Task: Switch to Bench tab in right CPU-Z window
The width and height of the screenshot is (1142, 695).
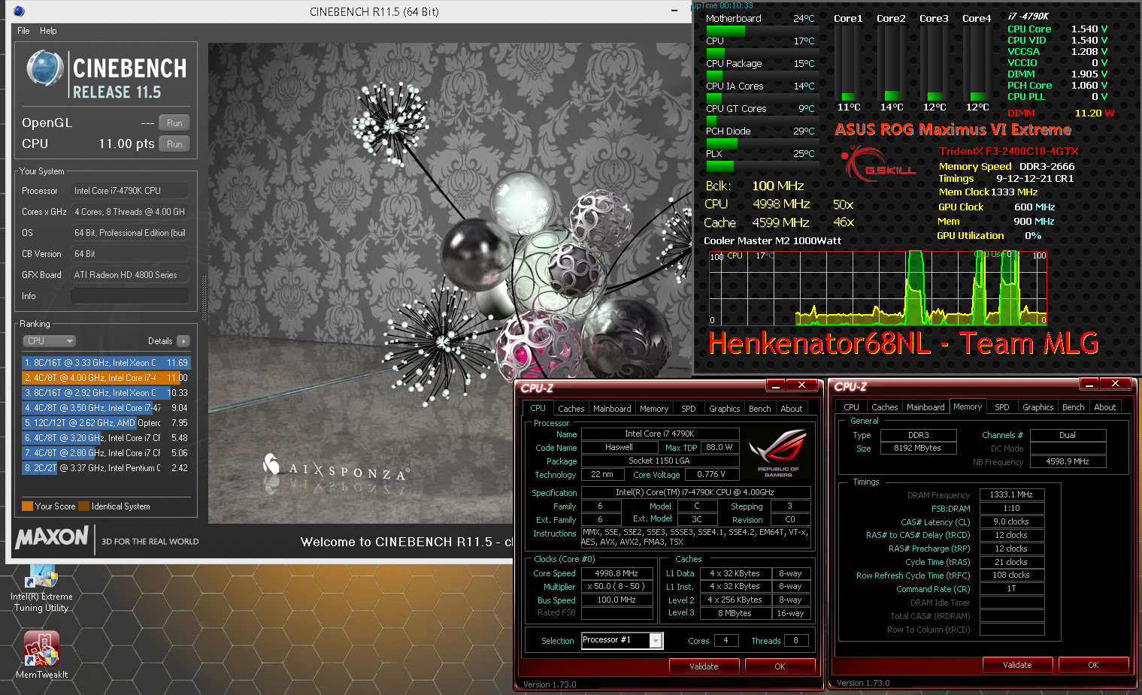Action: point(1074,407)
